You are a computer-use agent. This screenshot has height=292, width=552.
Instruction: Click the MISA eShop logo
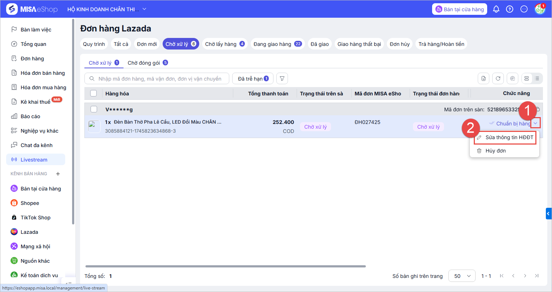coord(32,9)
